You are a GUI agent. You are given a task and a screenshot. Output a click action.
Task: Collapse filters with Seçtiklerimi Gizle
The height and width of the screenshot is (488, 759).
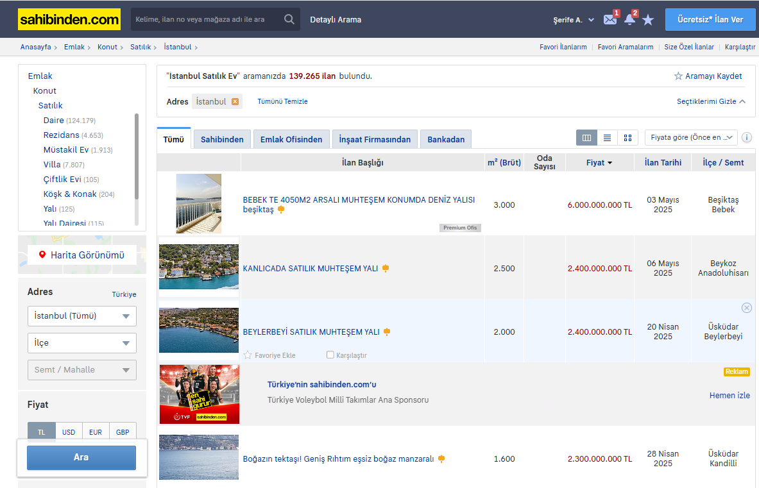pos(711,101)
